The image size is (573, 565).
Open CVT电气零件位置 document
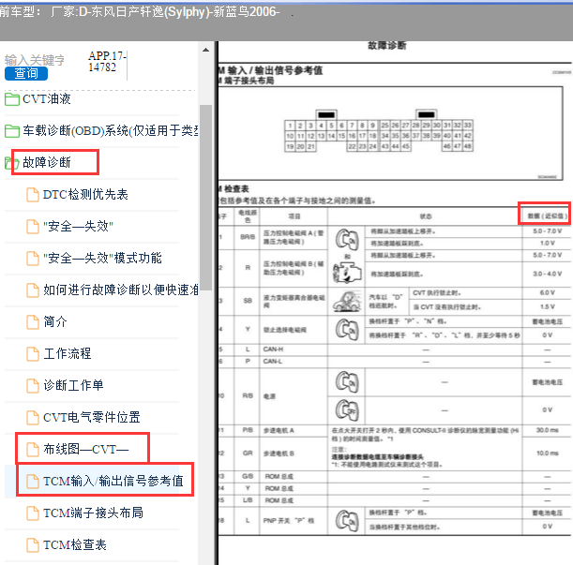(91, 417)
